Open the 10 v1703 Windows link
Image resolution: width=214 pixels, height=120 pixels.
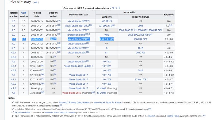[107, 75]
